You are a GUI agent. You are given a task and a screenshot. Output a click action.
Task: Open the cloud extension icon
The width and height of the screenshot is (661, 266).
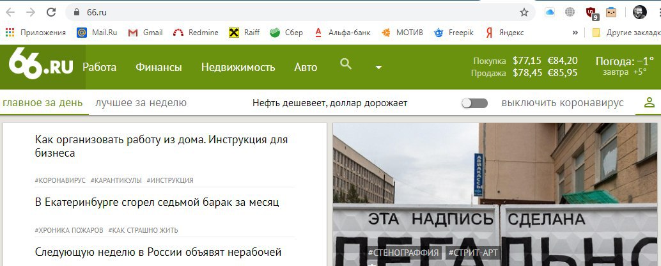point(550,12)
